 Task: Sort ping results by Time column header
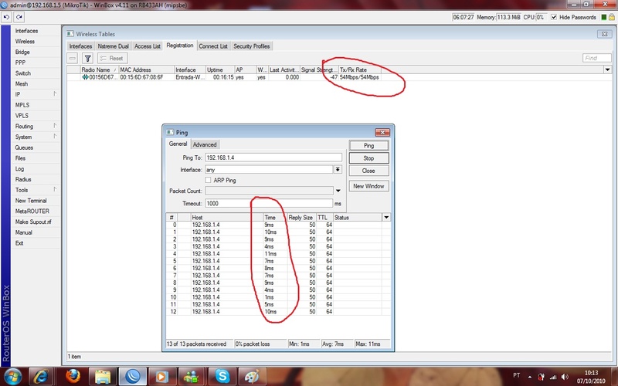tap(275, 218)
